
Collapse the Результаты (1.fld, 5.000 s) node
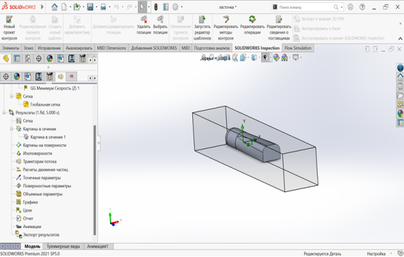4,112
